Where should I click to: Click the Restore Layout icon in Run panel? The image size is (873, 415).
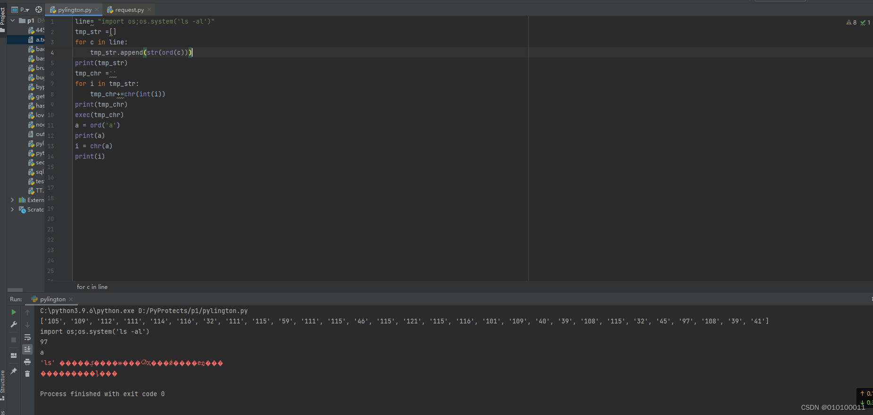[14, 356]
